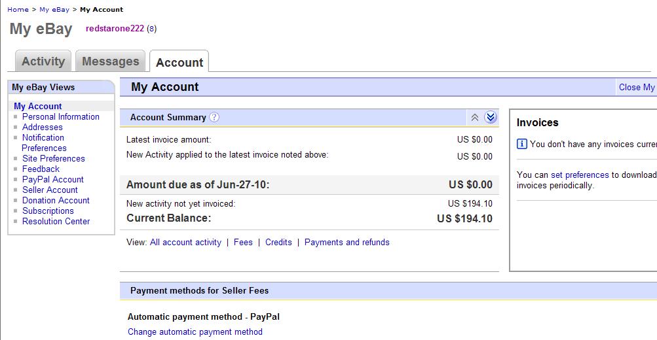657x340 pixels.
Task: Click the Close My link at right
Action: 637,87
